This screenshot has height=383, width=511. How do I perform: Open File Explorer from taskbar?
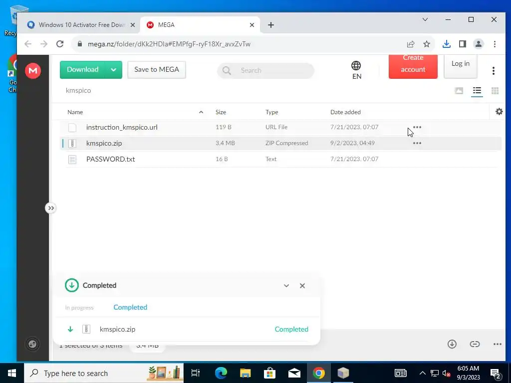(245, 373)
